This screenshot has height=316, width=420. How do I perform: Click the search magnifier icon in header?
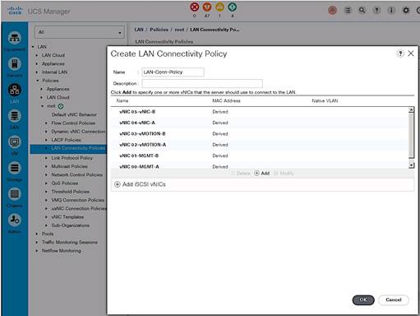point(362,11)
